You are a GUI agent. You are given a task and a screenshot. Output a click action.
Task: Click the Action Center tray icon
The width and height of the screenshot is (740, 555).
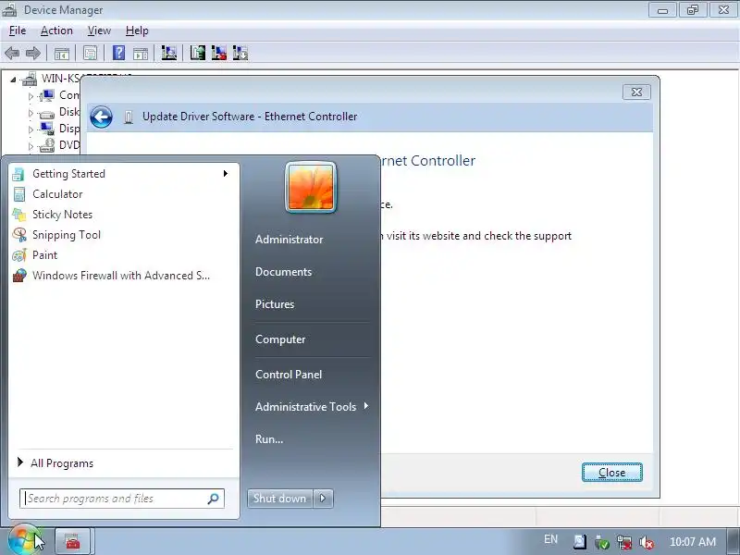580,542
